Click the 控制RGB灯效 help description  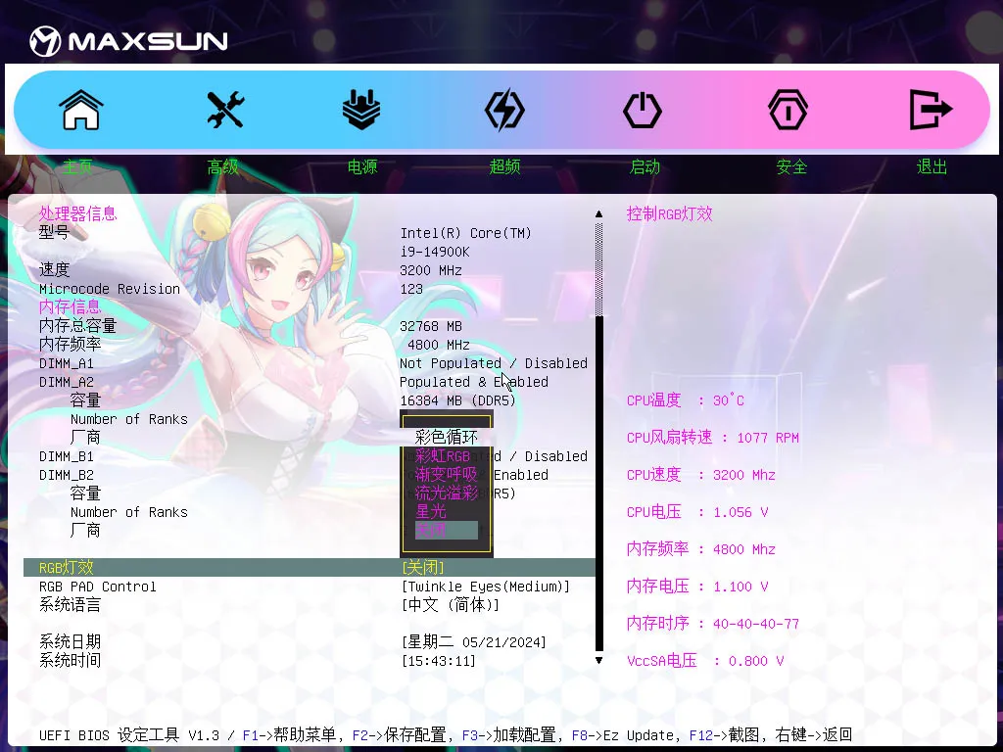click(x=669, y=213)
